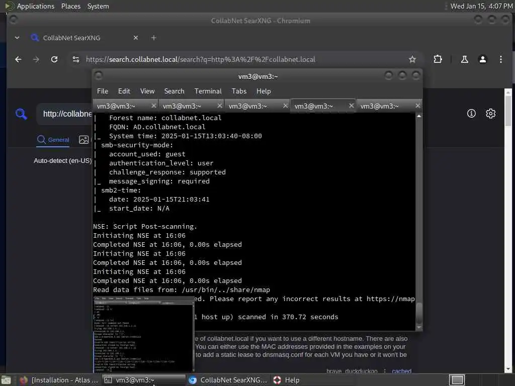Open the cached result link
Screen dimensions: 515x386
pos(401,371)
